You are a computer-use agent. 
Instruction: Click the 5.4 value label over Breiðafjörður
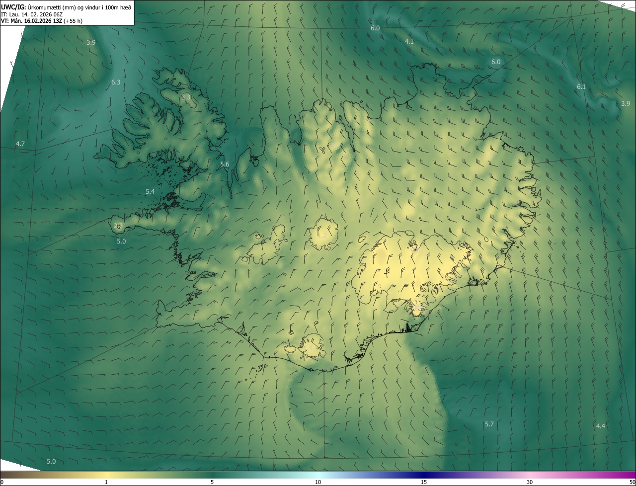click(150, 191)
